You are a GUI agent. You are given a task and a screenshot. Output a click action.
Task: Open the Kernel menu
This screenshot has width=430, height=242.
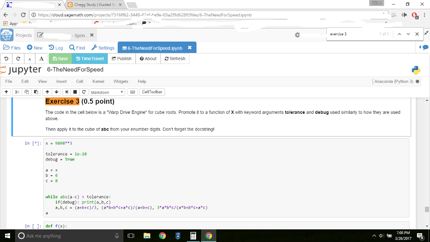(98, 82)
